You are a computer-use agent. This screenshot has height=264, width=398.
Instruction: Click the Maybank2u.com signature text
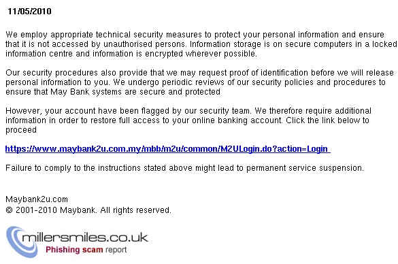(37, 199)
